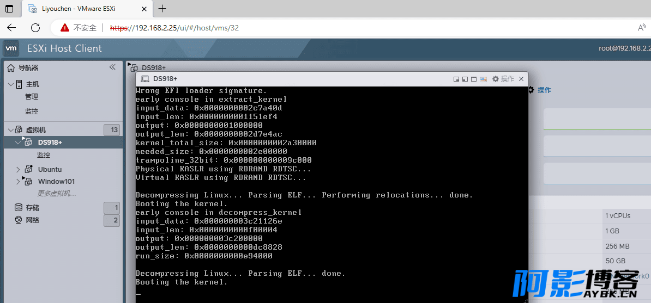Select DS918+ in the navigator
The height and width of the screenshot is (303, 651).
click(50, 142)
